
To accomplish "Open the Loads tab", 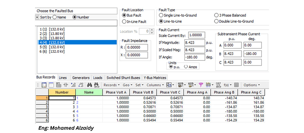I will (98, 78).
